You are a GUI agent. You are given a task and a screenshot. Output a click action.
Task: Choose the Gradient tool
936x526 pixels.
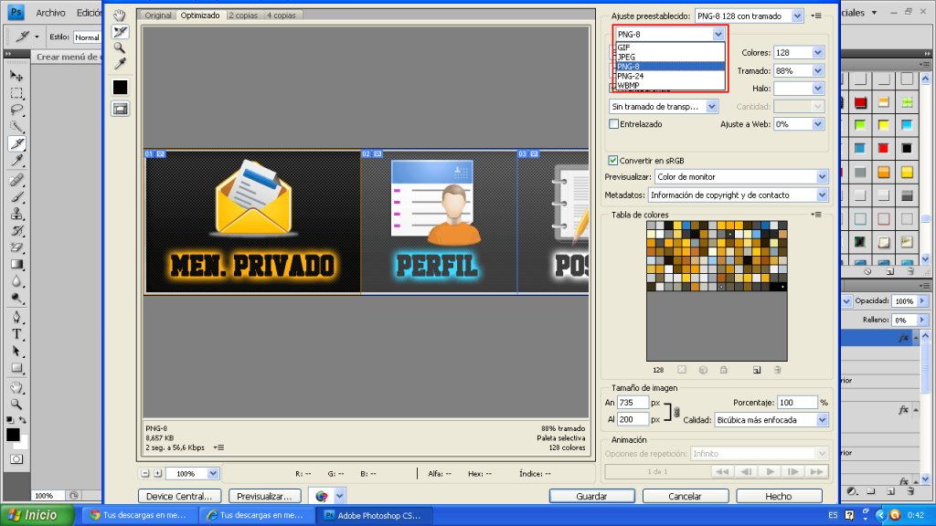(16, 264)
